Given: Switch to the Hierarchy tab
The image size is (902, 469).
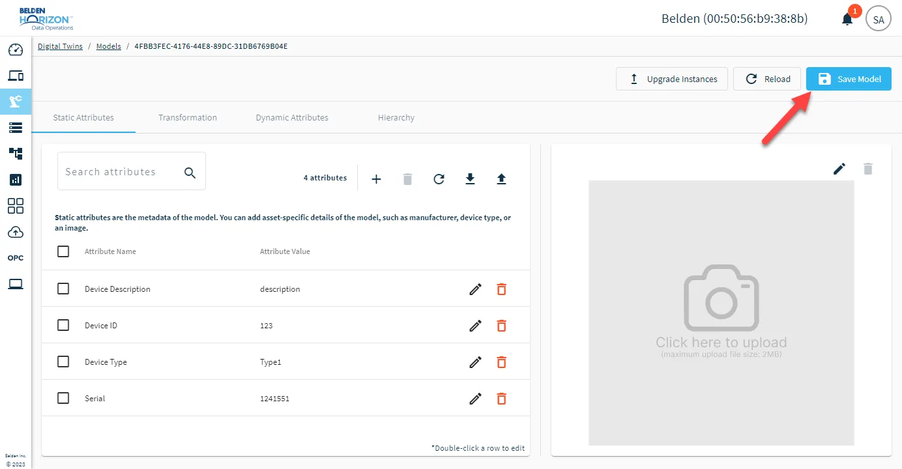Looking at the screenshot, I should pos(396,118).
